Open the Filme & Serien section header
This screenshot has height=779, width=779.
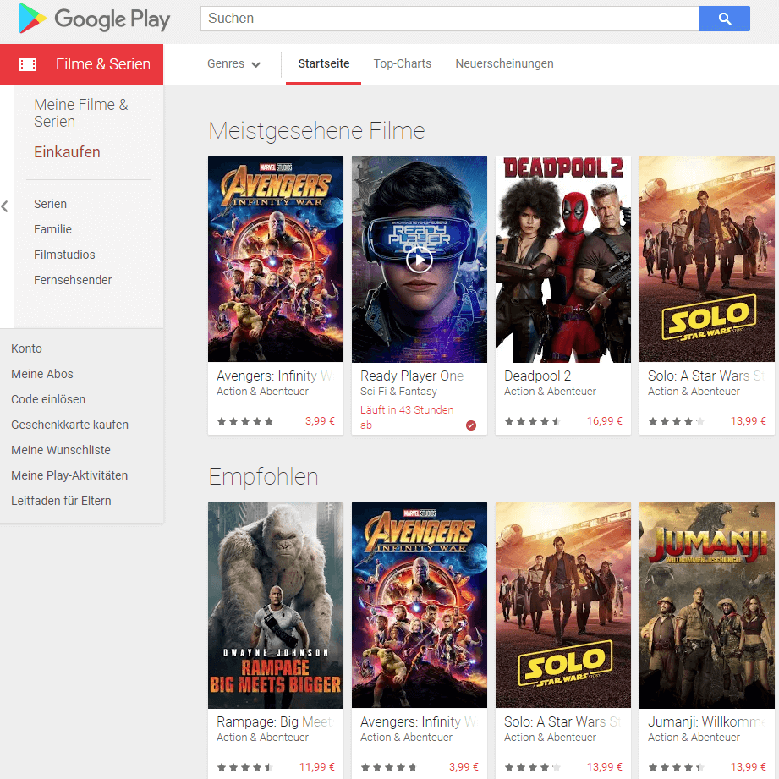pos(81,64)
